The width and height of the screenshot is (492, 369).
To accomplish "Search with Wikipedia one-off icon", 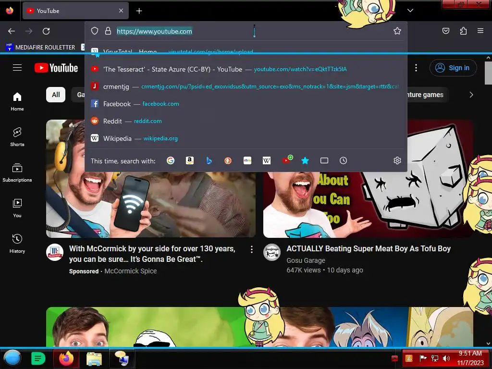I will pos(266,160).
